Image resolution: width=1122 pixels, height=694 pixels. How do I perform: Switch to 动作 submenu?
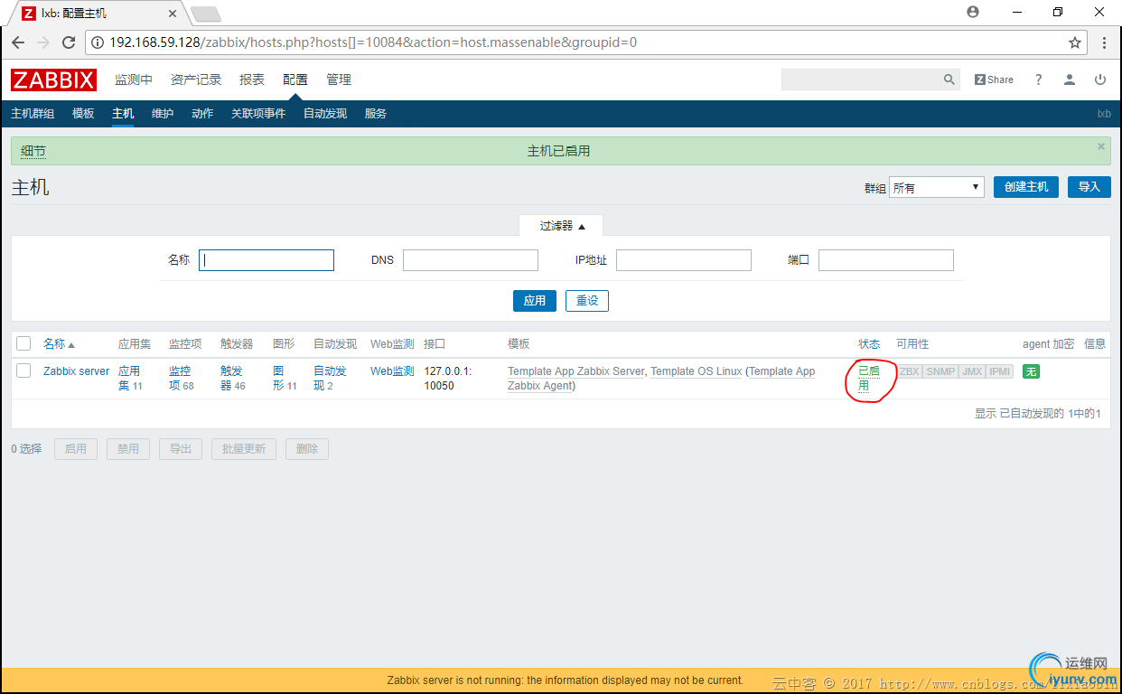click(202, 113)
